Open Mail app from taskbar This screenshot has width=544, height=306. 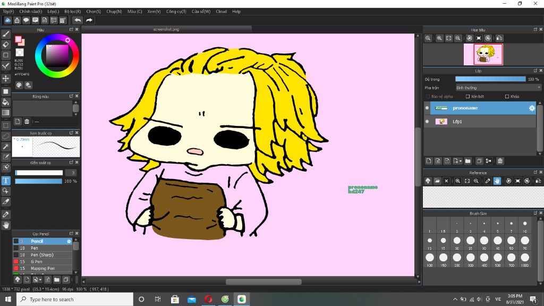pyautogui.click(x=191, y=299)
